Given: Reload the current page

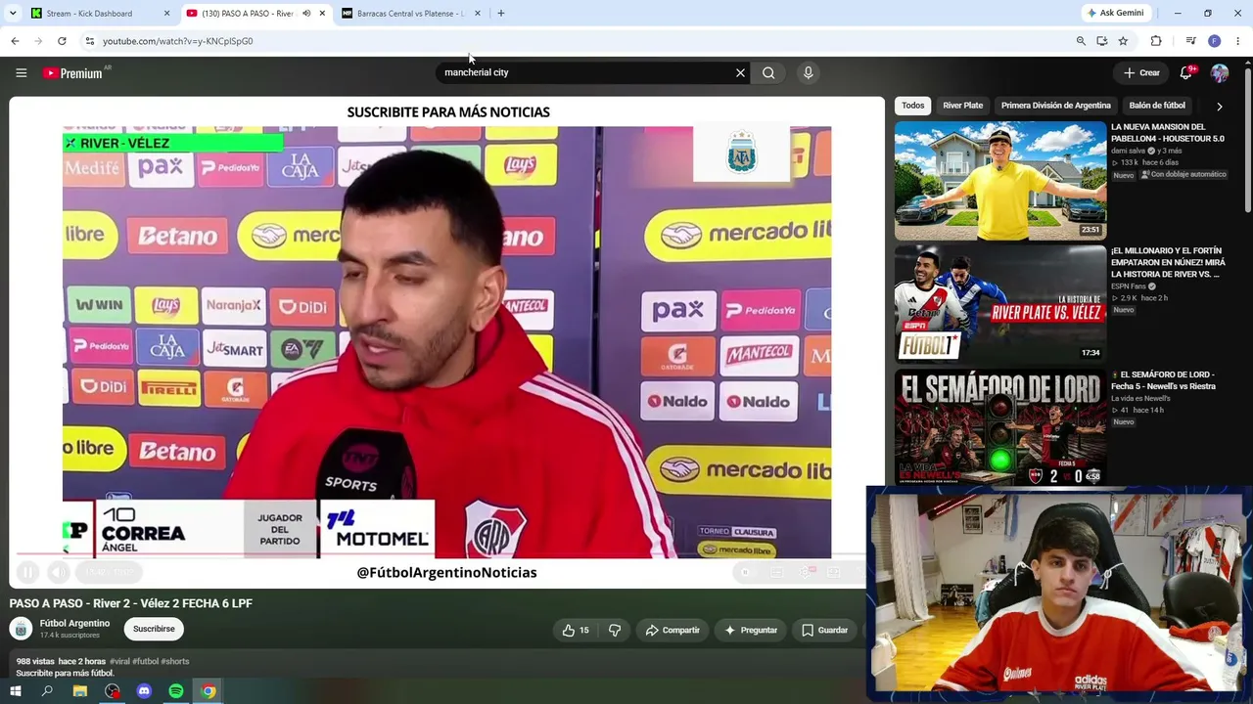Looking at the screenshot, I should [62, 41].
